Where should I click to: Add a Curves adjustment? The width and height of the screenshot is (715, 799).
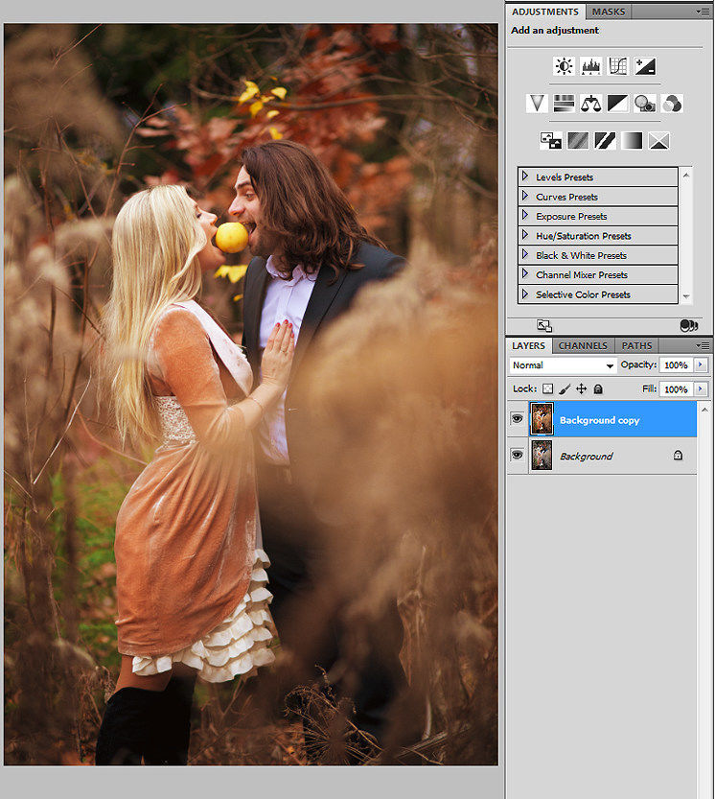click(618, 66)
